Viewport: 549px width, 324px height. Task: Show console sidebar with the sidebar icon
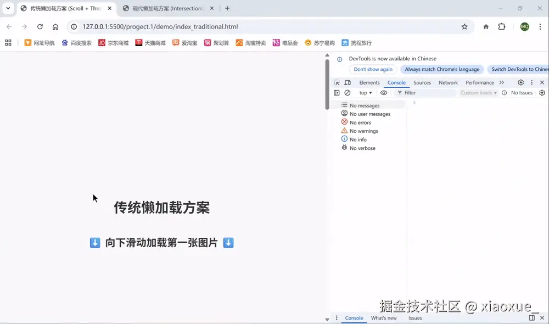click(336, 92)
